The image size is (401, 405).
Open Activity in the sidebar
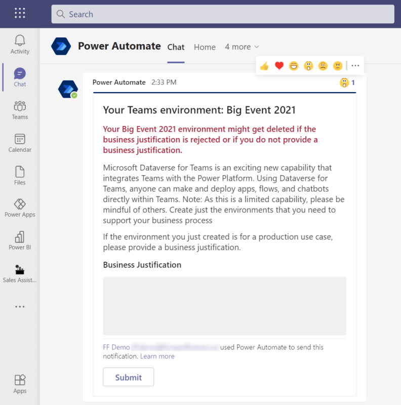coord(20,45)
